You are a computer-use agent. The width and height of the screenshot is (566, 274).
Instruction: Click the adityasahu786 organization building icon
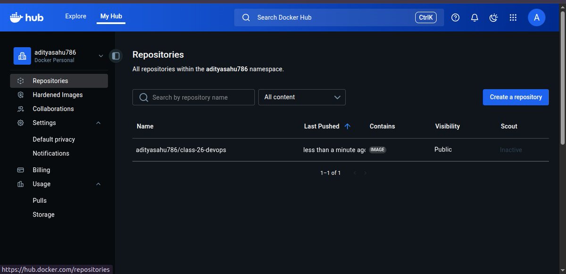pyautogui.click(x=22, y=56)
